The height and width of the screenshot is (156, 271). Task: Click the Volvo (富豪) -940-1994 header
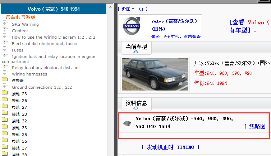point(54,9)
